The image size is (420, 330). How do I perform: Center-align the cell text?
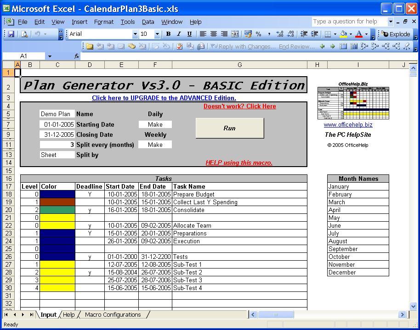click(x=214, y=34)
